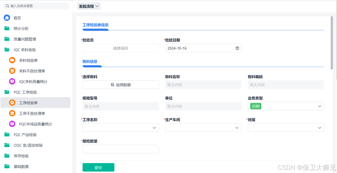Expand the 统计分析 folder
The image size is (337, 173).
[x=35, y=29]
